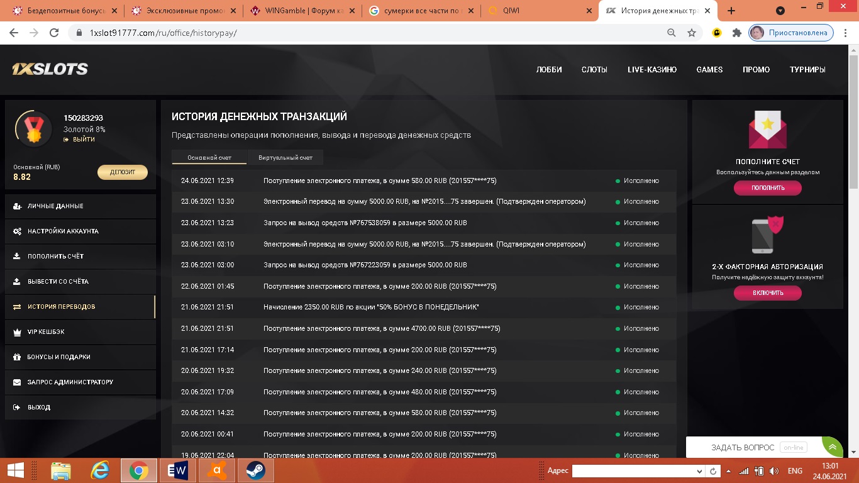Open the Chrome tab search dropdown

780,11
